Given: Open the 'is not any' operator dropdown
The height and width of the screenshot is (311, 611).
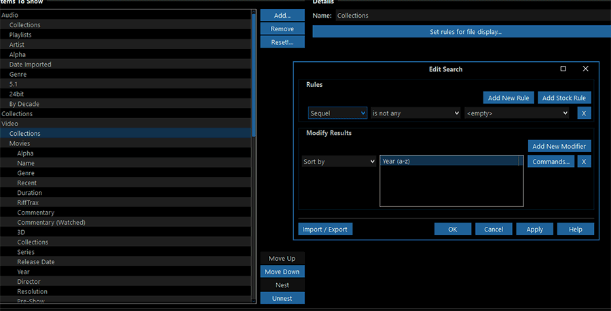Looking at the screenshot, I should click(415, 113).
